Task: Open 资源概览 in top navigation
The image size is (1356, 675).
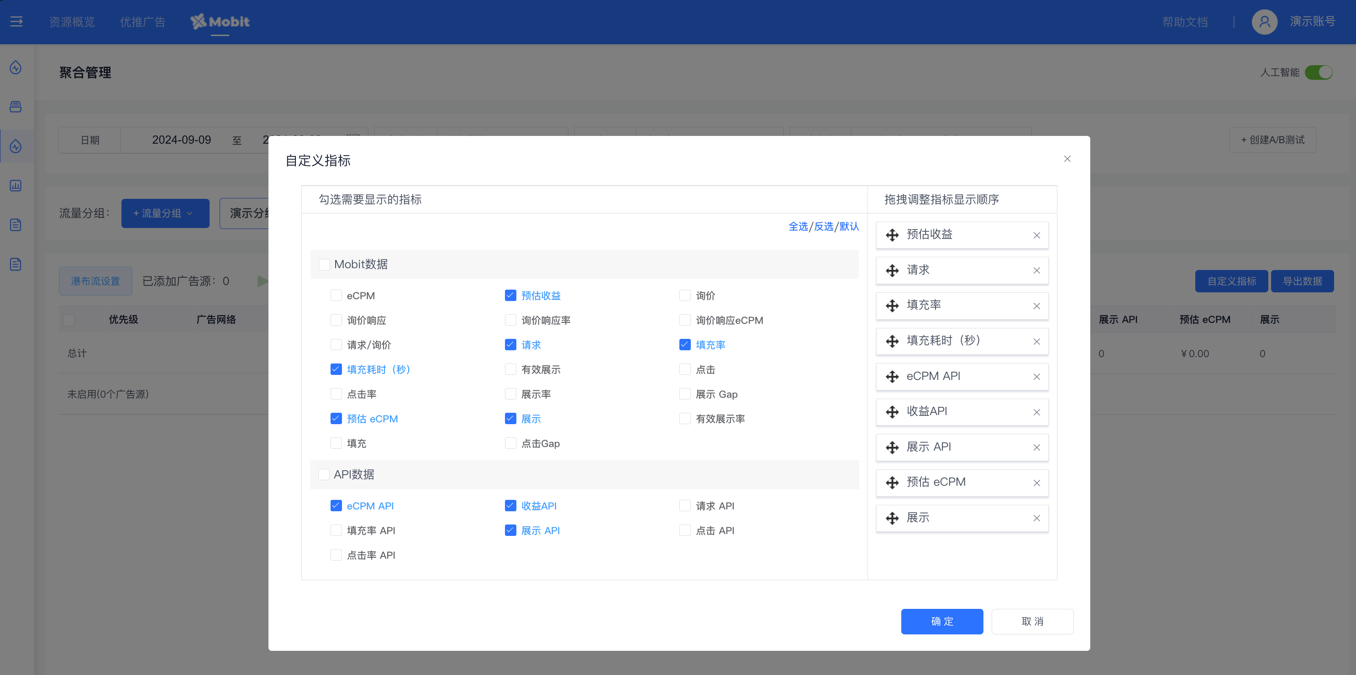Action: (72, 22)
